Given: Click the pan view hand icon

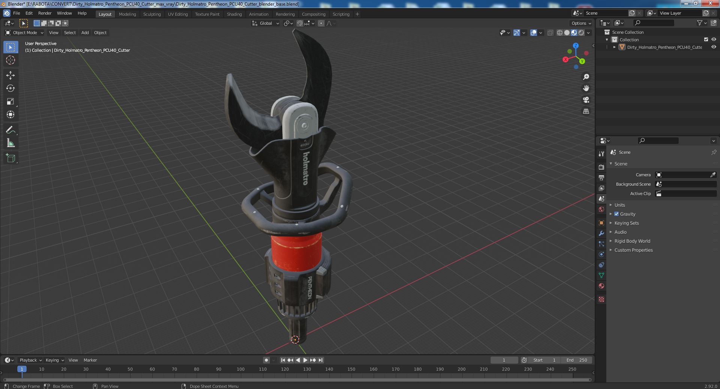Looking at the screenshot, I should click(586, 88).
